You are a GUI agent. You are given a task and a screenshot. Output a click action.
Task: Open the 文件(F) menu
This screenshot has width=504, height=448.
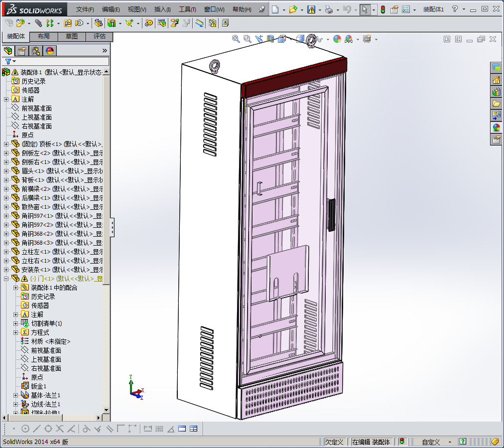tap(85, 9)
